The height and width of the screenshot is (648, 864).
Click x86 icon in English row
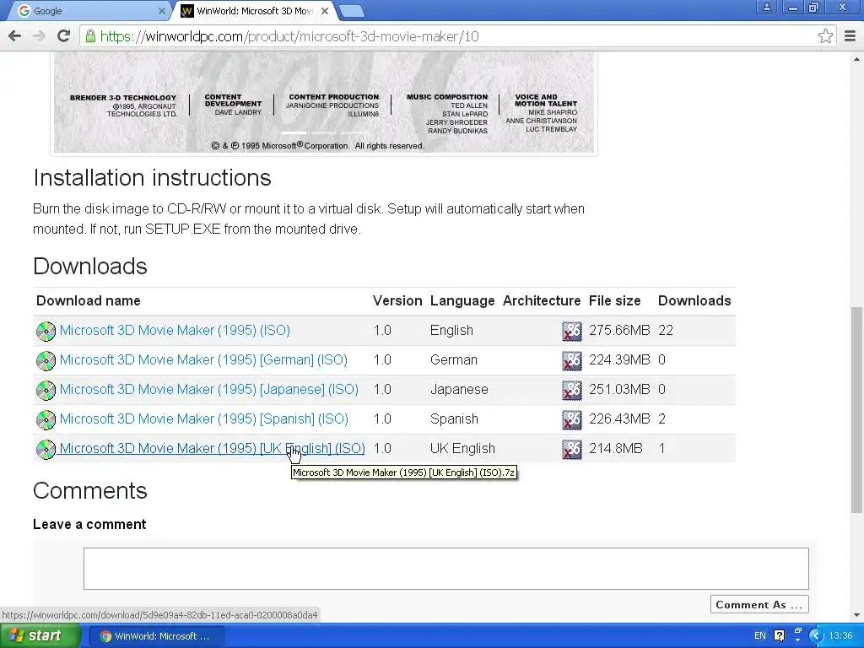pos(571,331)
